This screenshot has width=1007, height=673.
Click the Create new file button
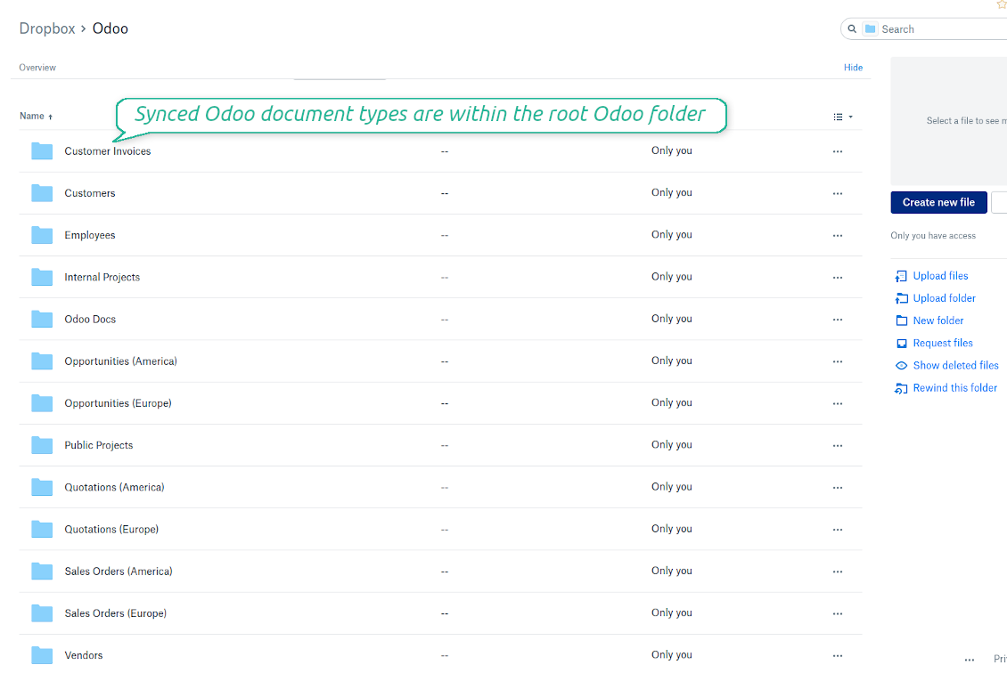(x=938, y=202)
